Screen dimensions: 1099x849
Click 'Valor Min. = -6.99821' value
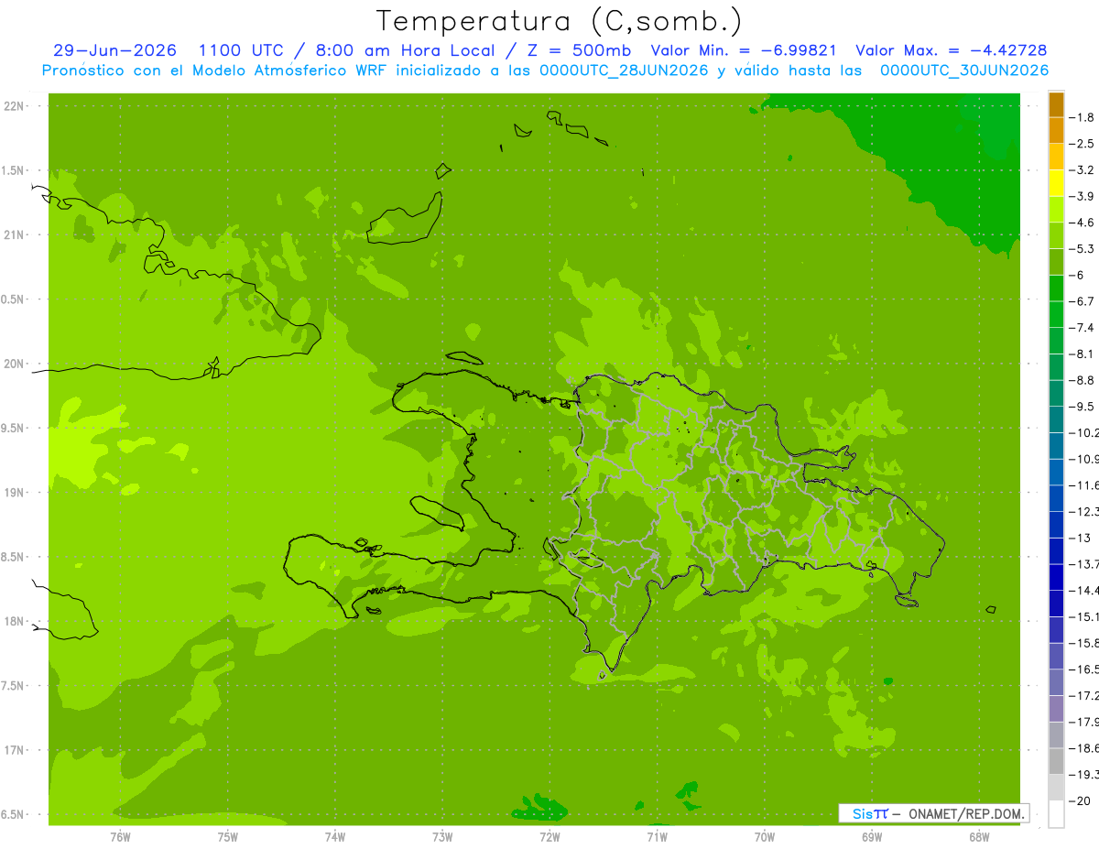tap(743, 50)
